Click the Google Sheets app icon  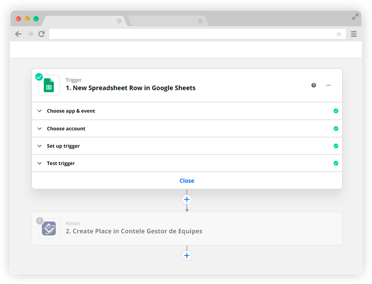click(x=49, y=85)
